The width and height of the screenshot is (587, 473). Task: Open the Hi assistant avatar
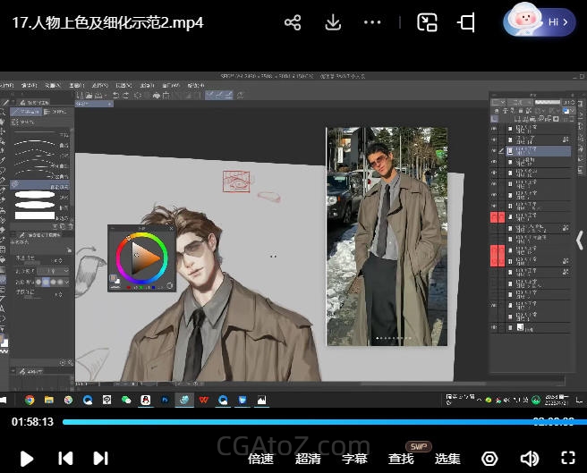(x=539, y=22)
